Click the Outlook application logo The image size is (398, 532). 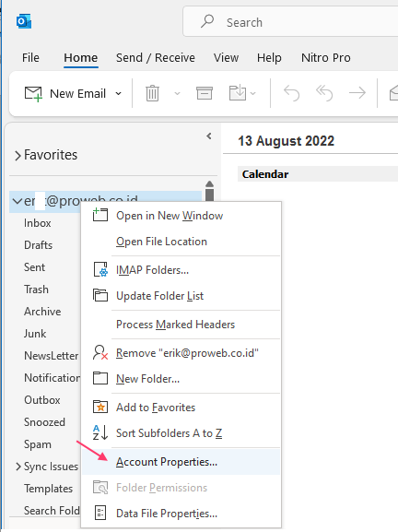tap(24, 21)
